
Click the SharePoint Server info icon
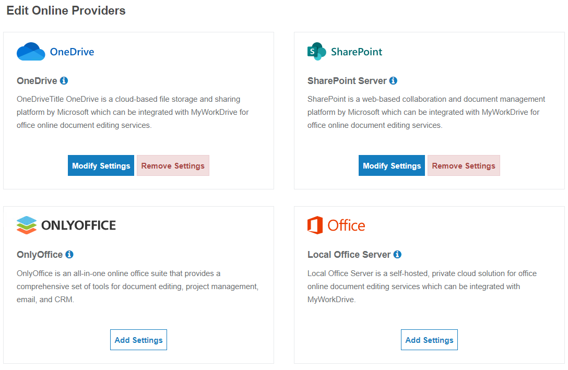pos(393,81)
